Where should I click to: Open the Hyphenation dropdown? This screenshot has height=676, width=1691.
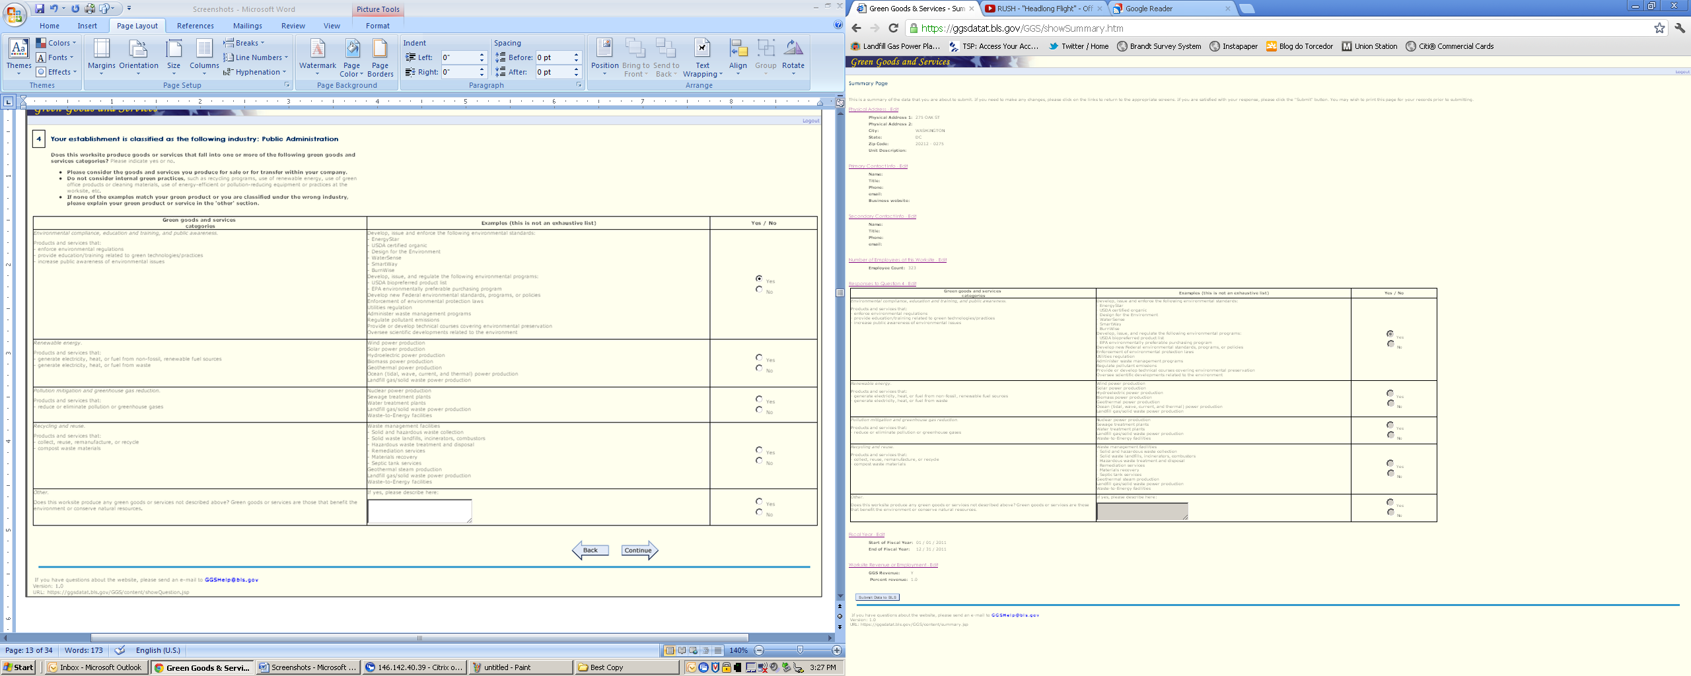click(256, 72)
